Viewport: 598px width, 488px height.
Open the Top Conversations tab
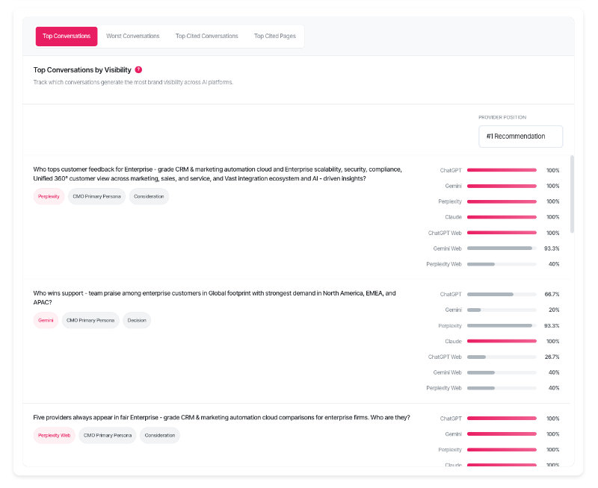67,36
